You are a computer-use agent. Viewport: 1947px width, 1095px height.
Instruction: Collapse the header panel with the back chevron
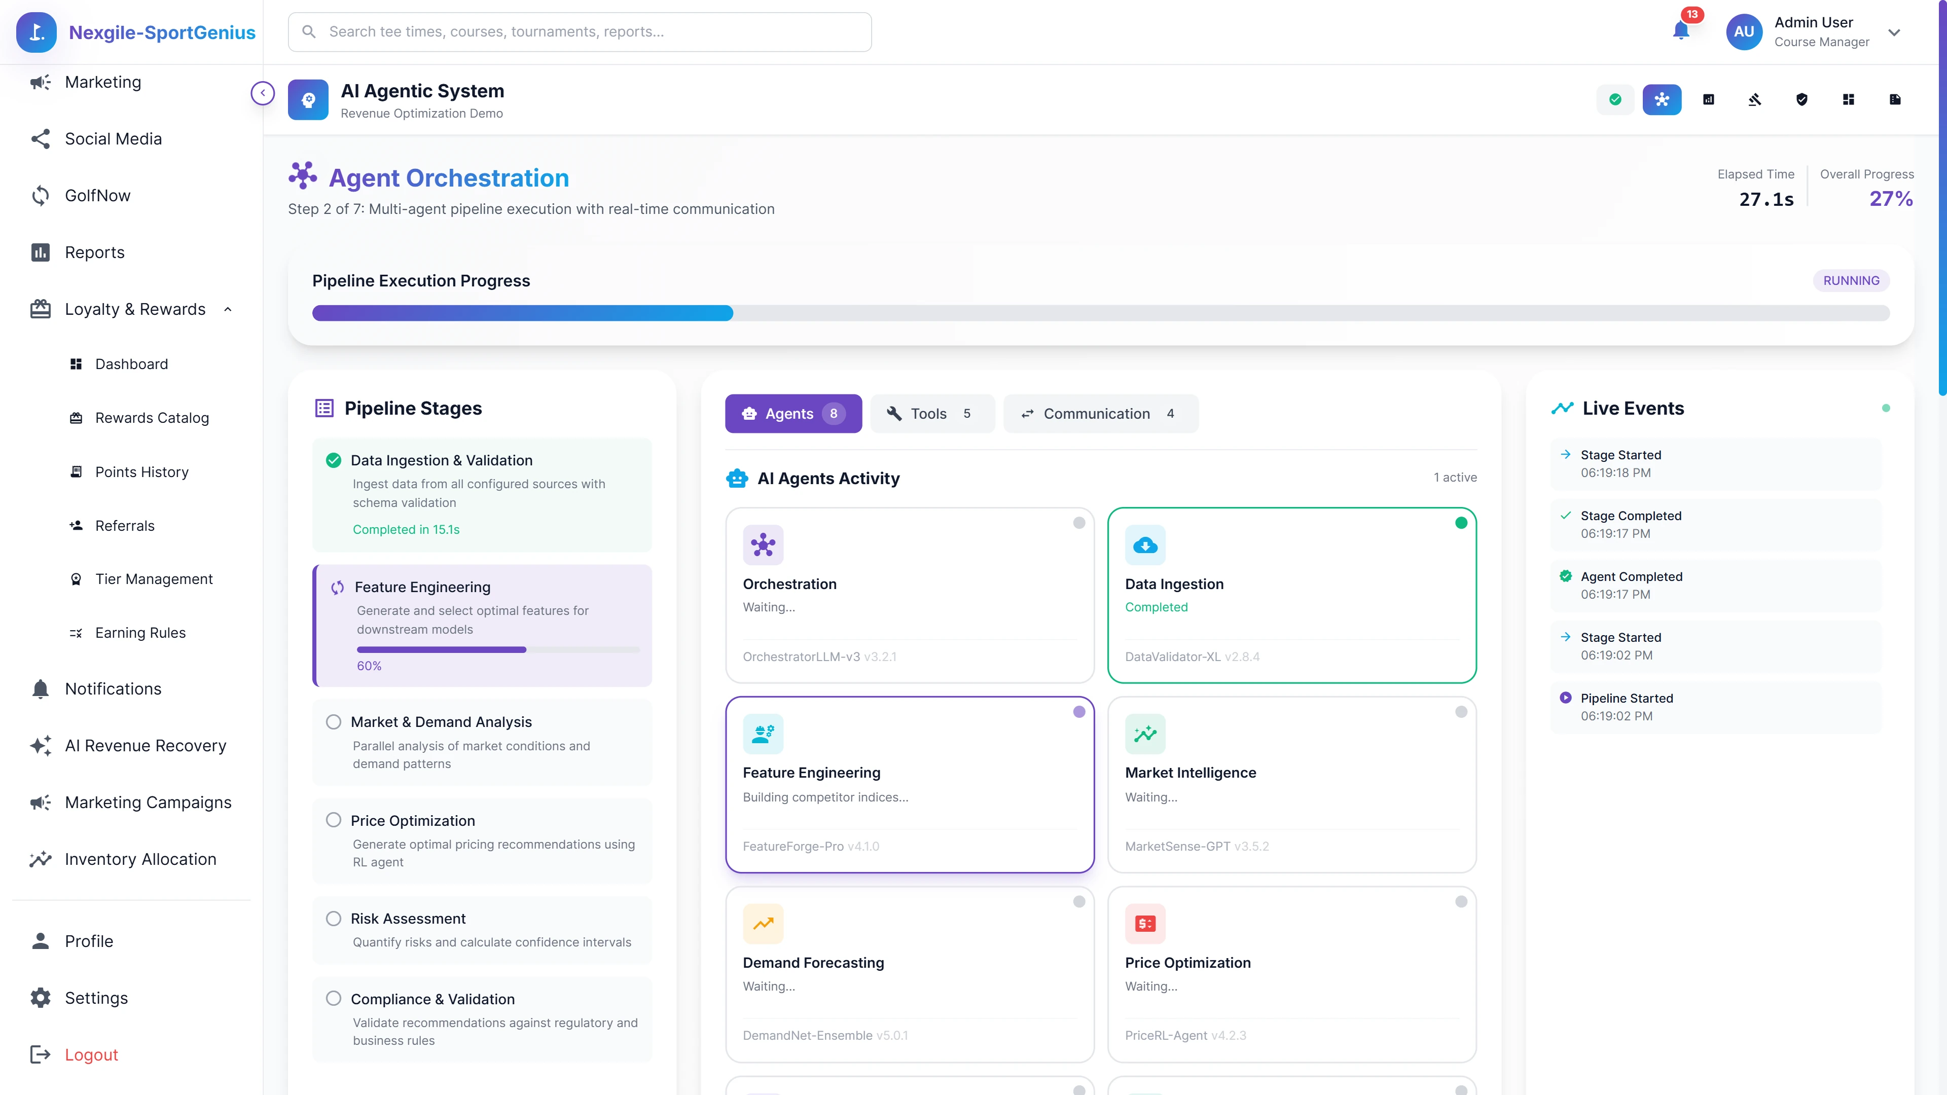262,92
